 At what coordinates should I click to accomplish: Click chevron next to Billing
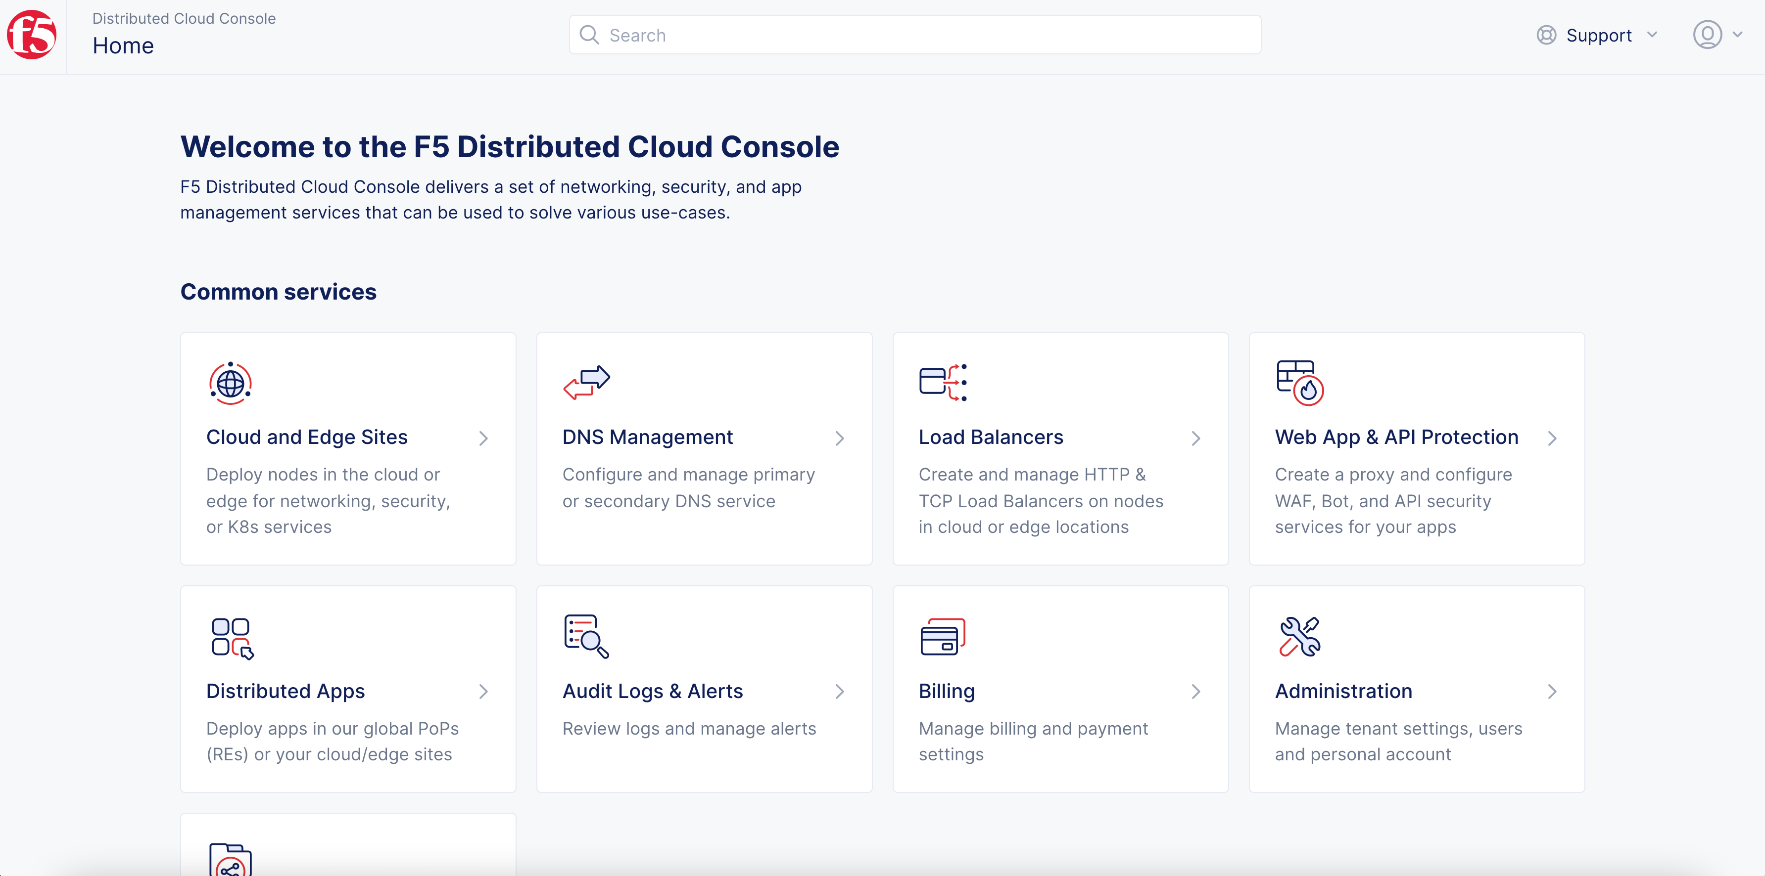pos(1196,692)
